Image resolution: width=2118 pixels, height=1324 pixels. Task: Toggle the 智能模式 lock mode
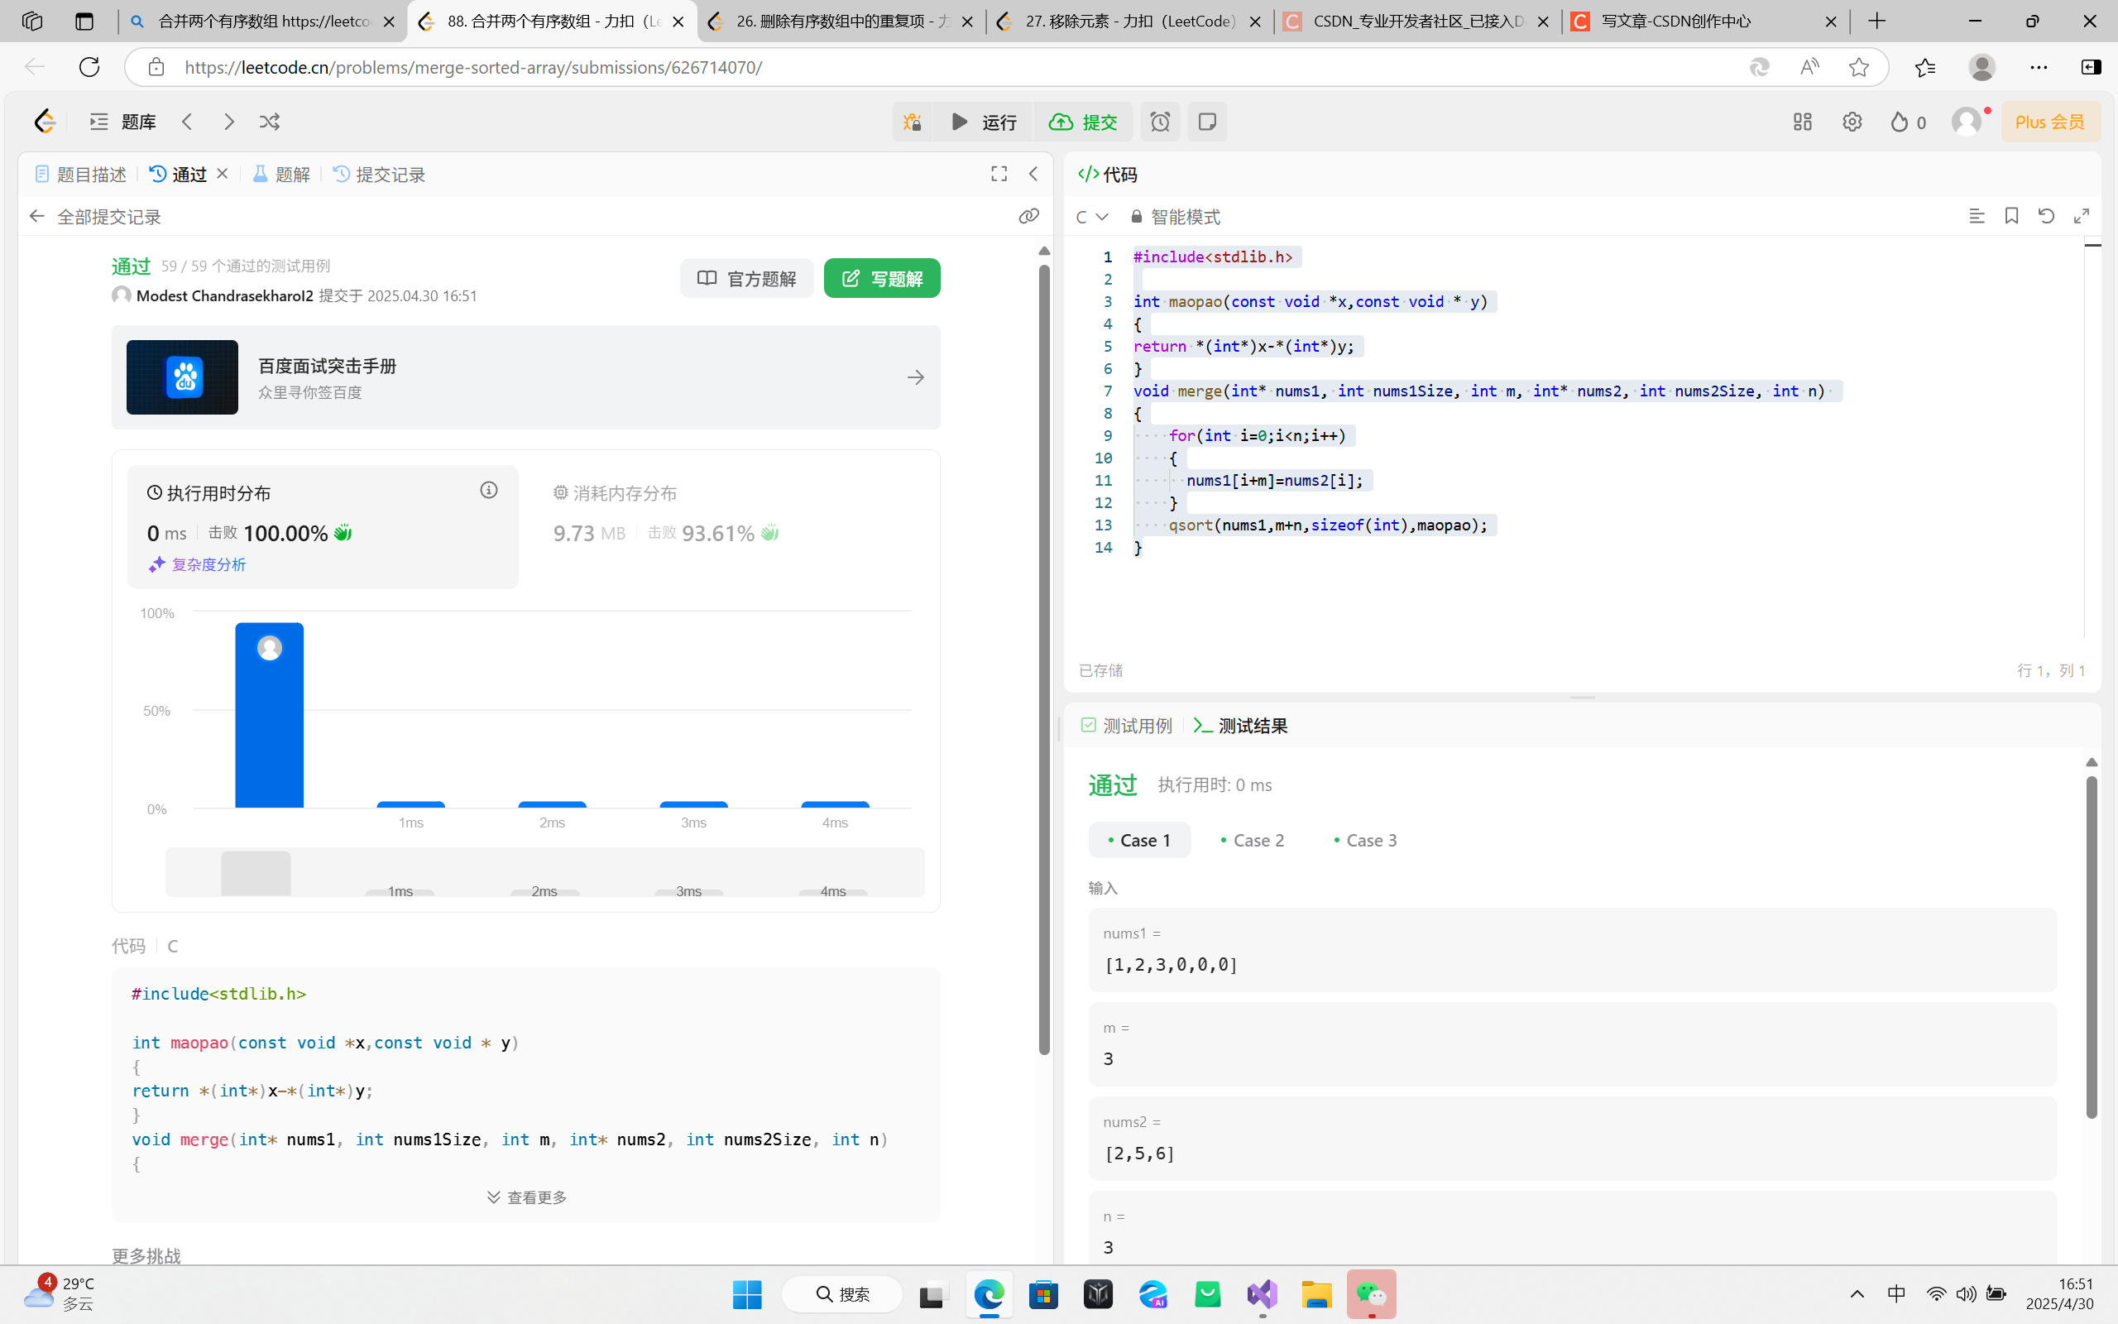click(1176, 216)
